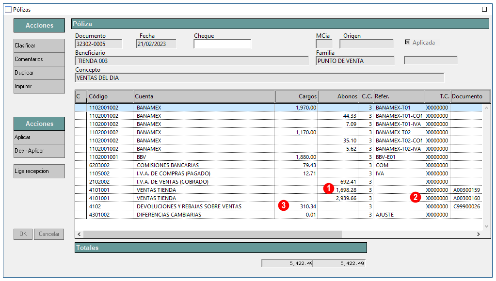This screenshot has height=281, width=496.
Task: Toggle the Aplicada checkbox
Action: 407,42
